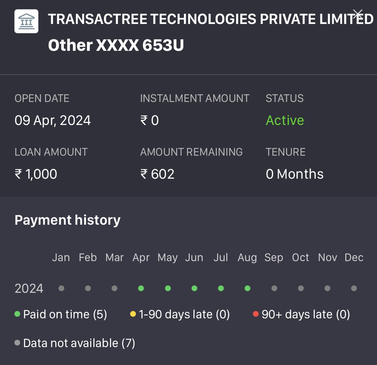Click green Paid on time legend dot
Screen dimensions: 377x365
click(18, 314)
